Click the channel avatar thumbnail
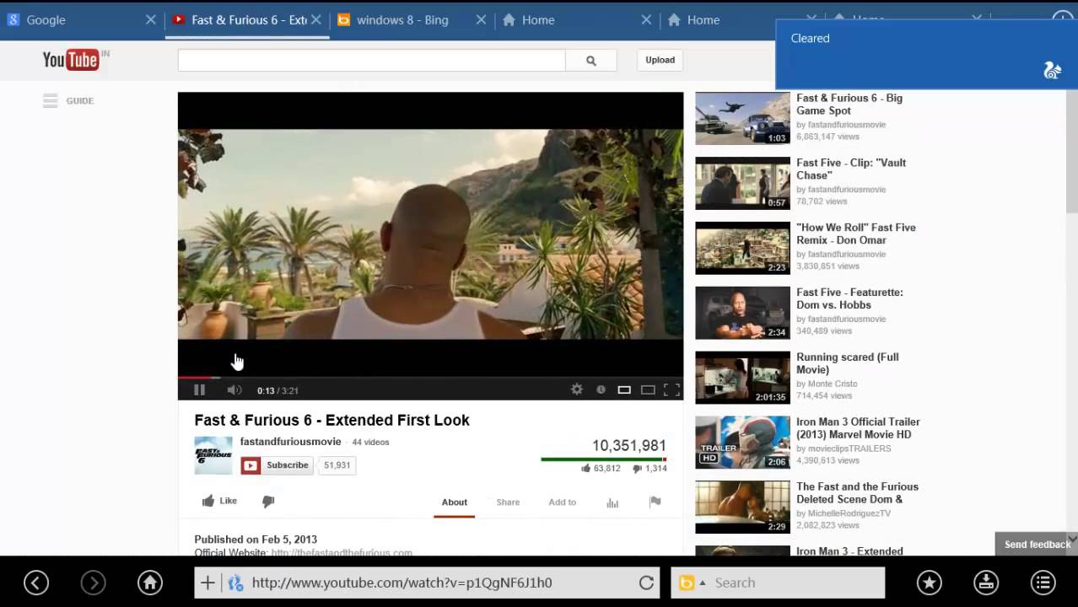 click(x=213, y=455)
